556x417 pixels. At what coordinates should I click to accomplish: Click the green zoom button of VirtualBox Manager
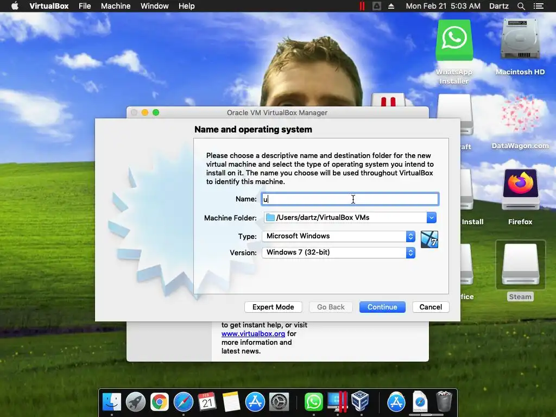click(156, 112)
